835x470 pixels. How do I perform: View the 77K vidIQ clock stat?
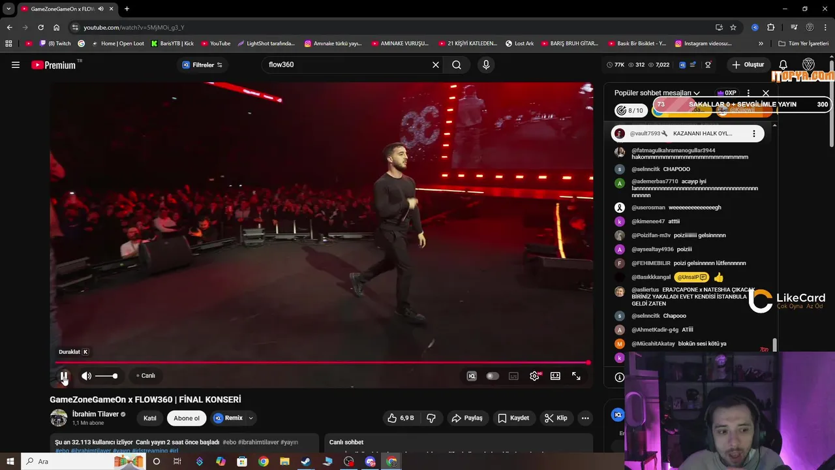[x=615, y=65]
